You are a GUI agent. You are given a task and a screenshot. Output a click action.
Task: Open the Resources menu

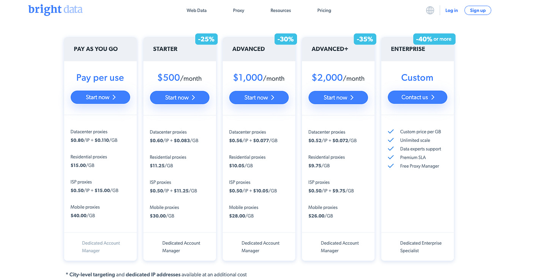[x=281, y=10]
